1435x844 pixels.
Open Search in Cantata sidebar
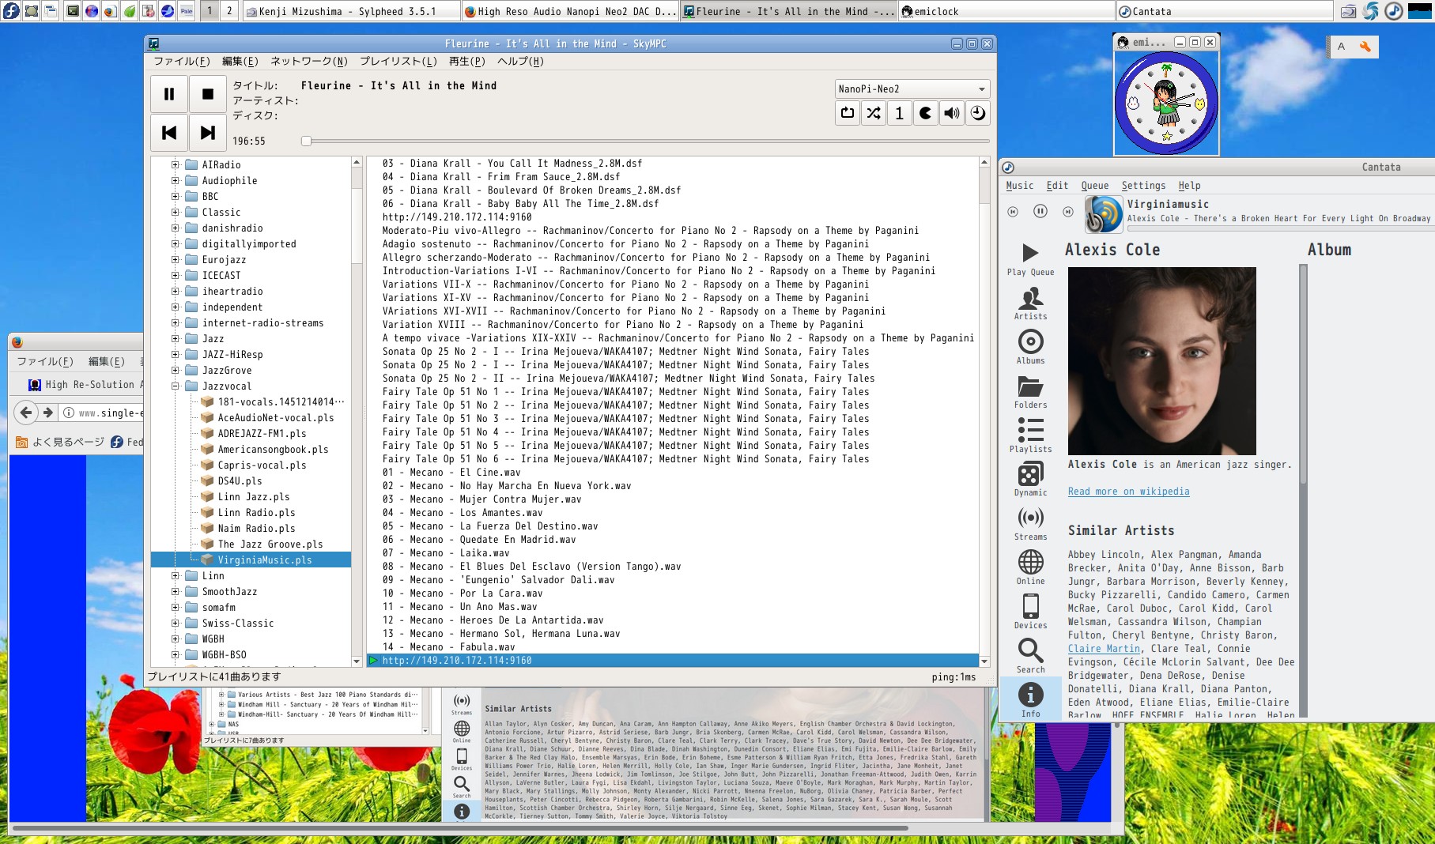pos(1030,656)
